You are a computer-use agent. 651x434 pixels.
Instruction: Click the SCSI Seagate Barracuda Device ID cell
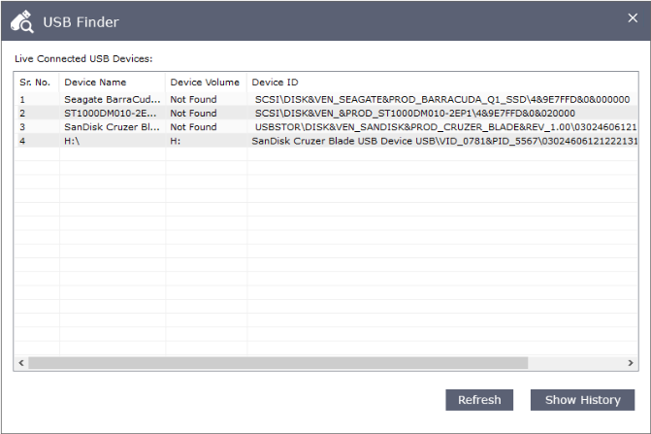(x=442, y=99)
